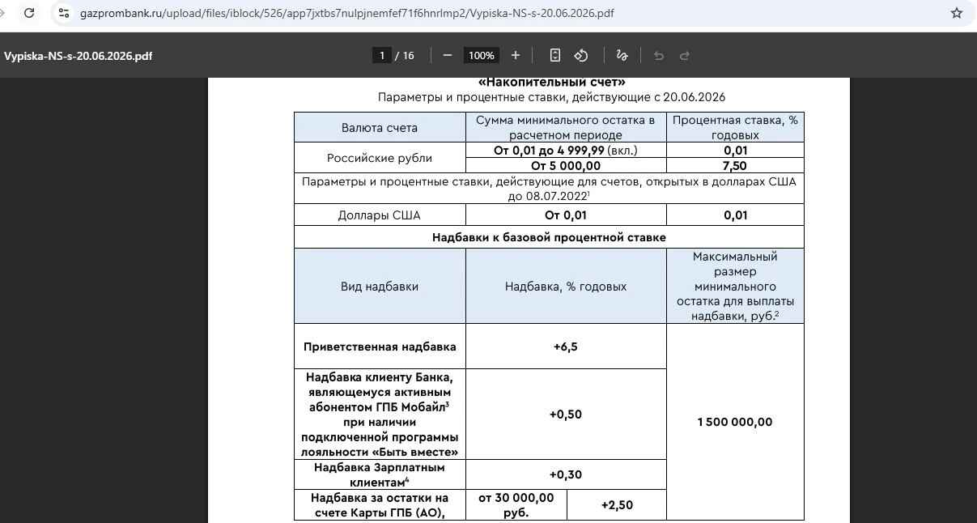Click the Доллары США table cell
977x523 pixels.
coord(380,215)
